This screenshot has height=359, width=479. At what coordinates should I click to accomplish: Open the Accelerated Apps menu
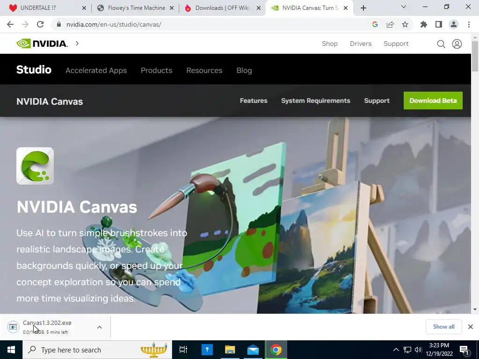pyautogui.click(x=96, y=71)
